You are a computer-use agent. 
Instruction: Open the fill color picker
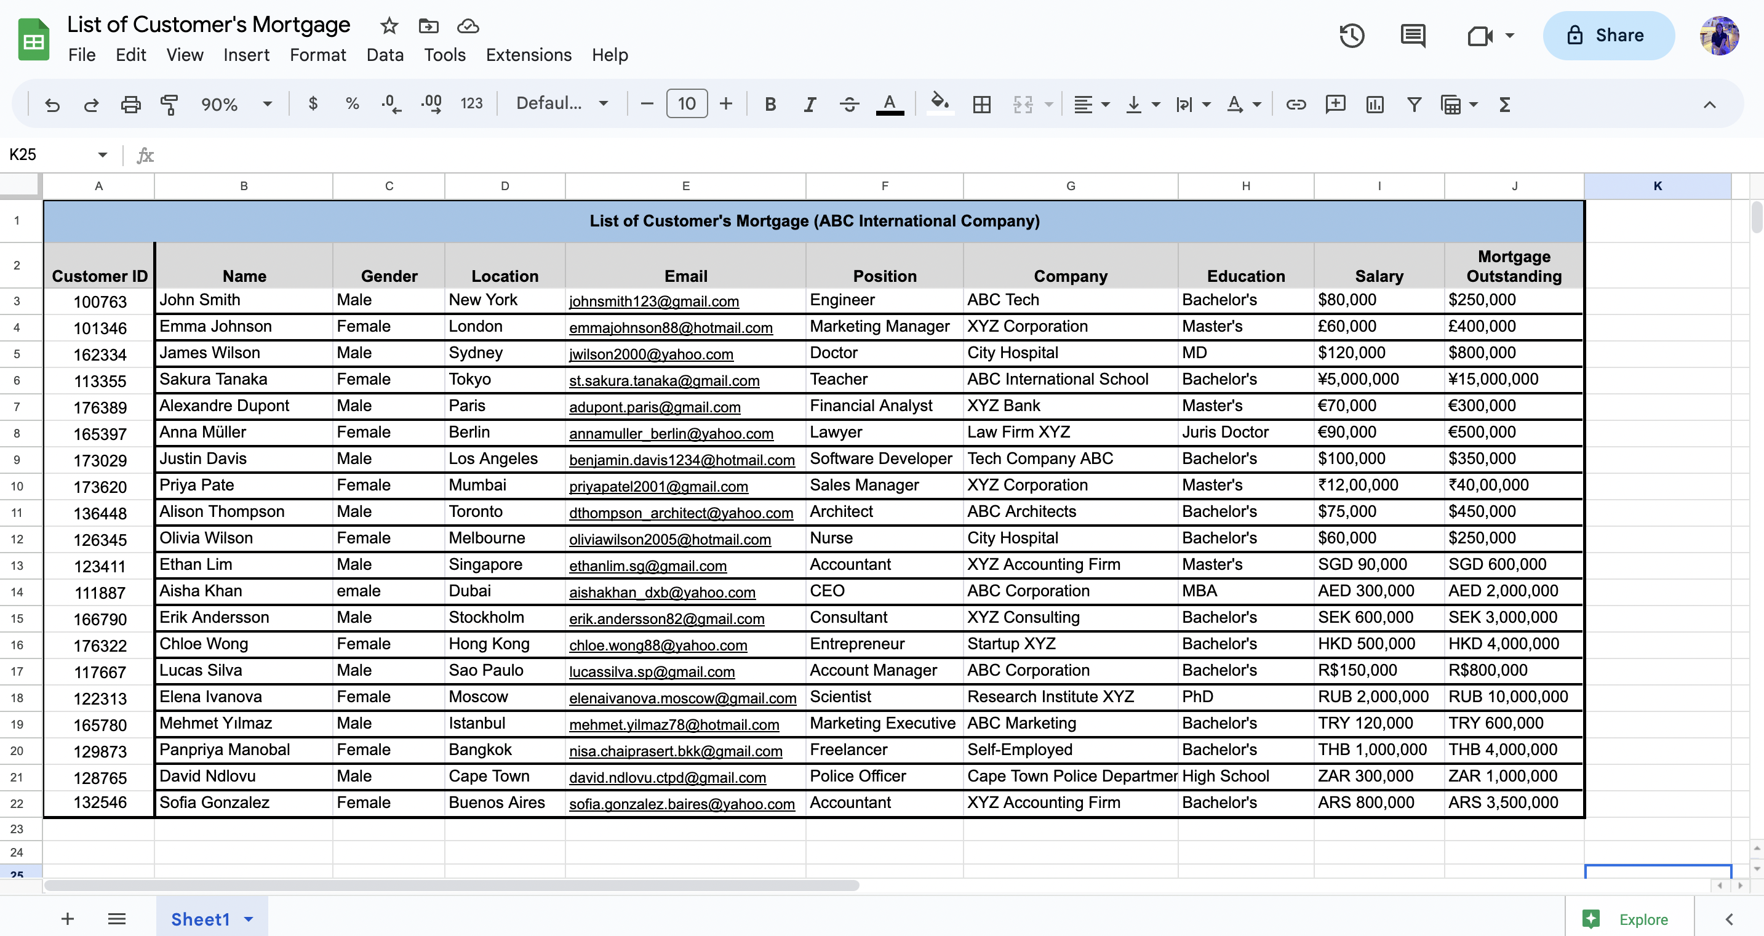[940, 103]
